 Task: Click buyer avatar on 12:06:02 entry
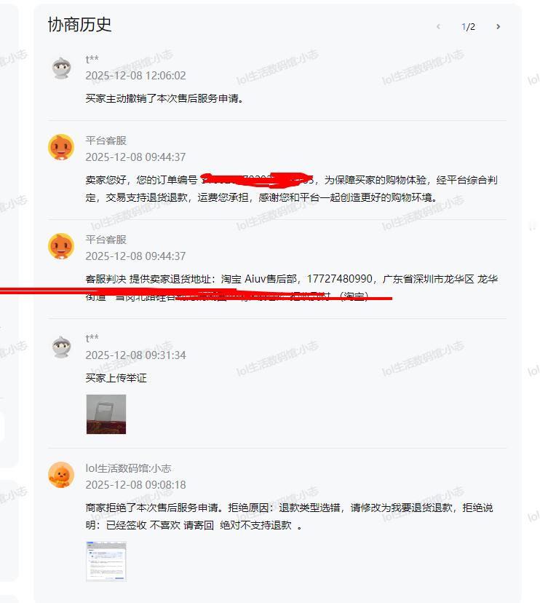[61, 68]
